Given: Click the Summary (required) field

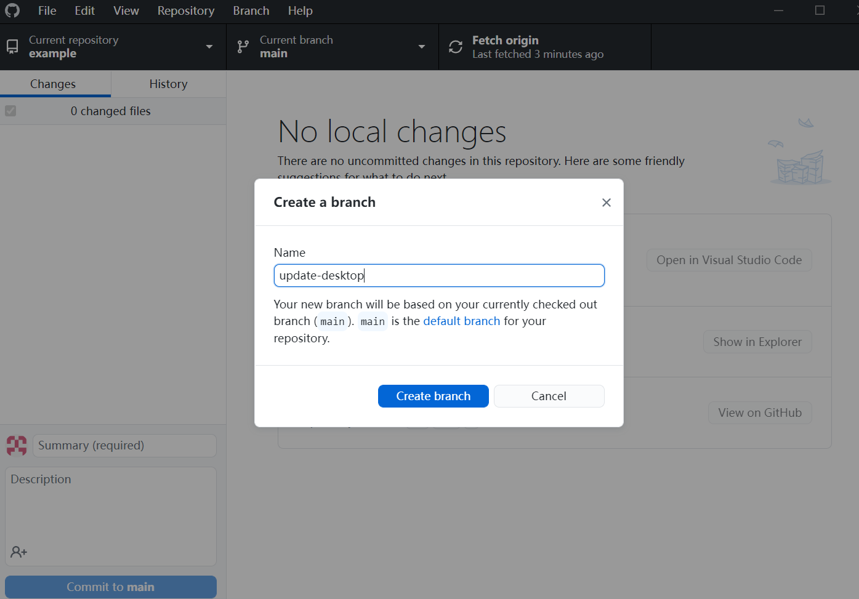Looking at the screenshot, I should coord(124,446).
